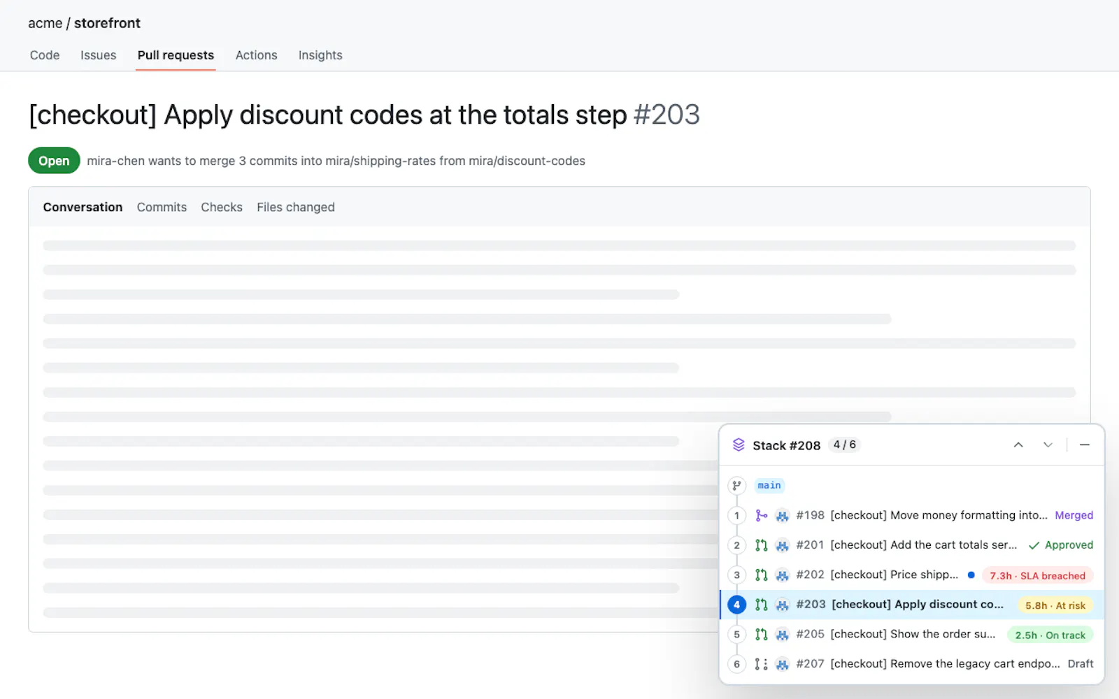Click the author avatar on row #202
Screen dimensions: 1119x699
(783, 575)
